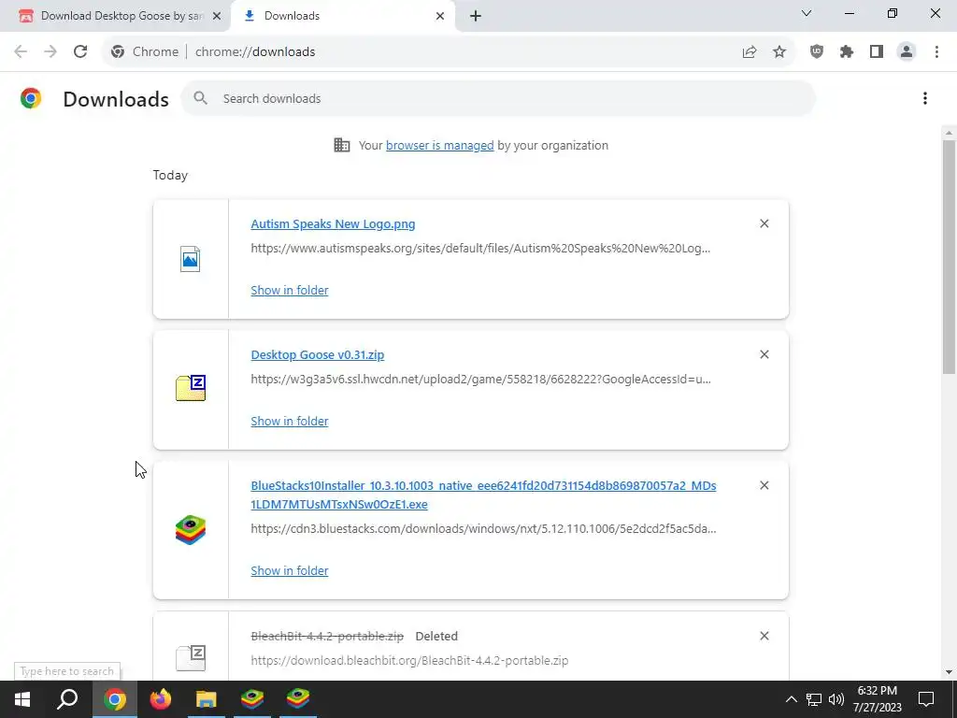The image size is (957, 718).
Task: Click the Autism Speaks PNG file icon
Action: [x=191, y=259]
